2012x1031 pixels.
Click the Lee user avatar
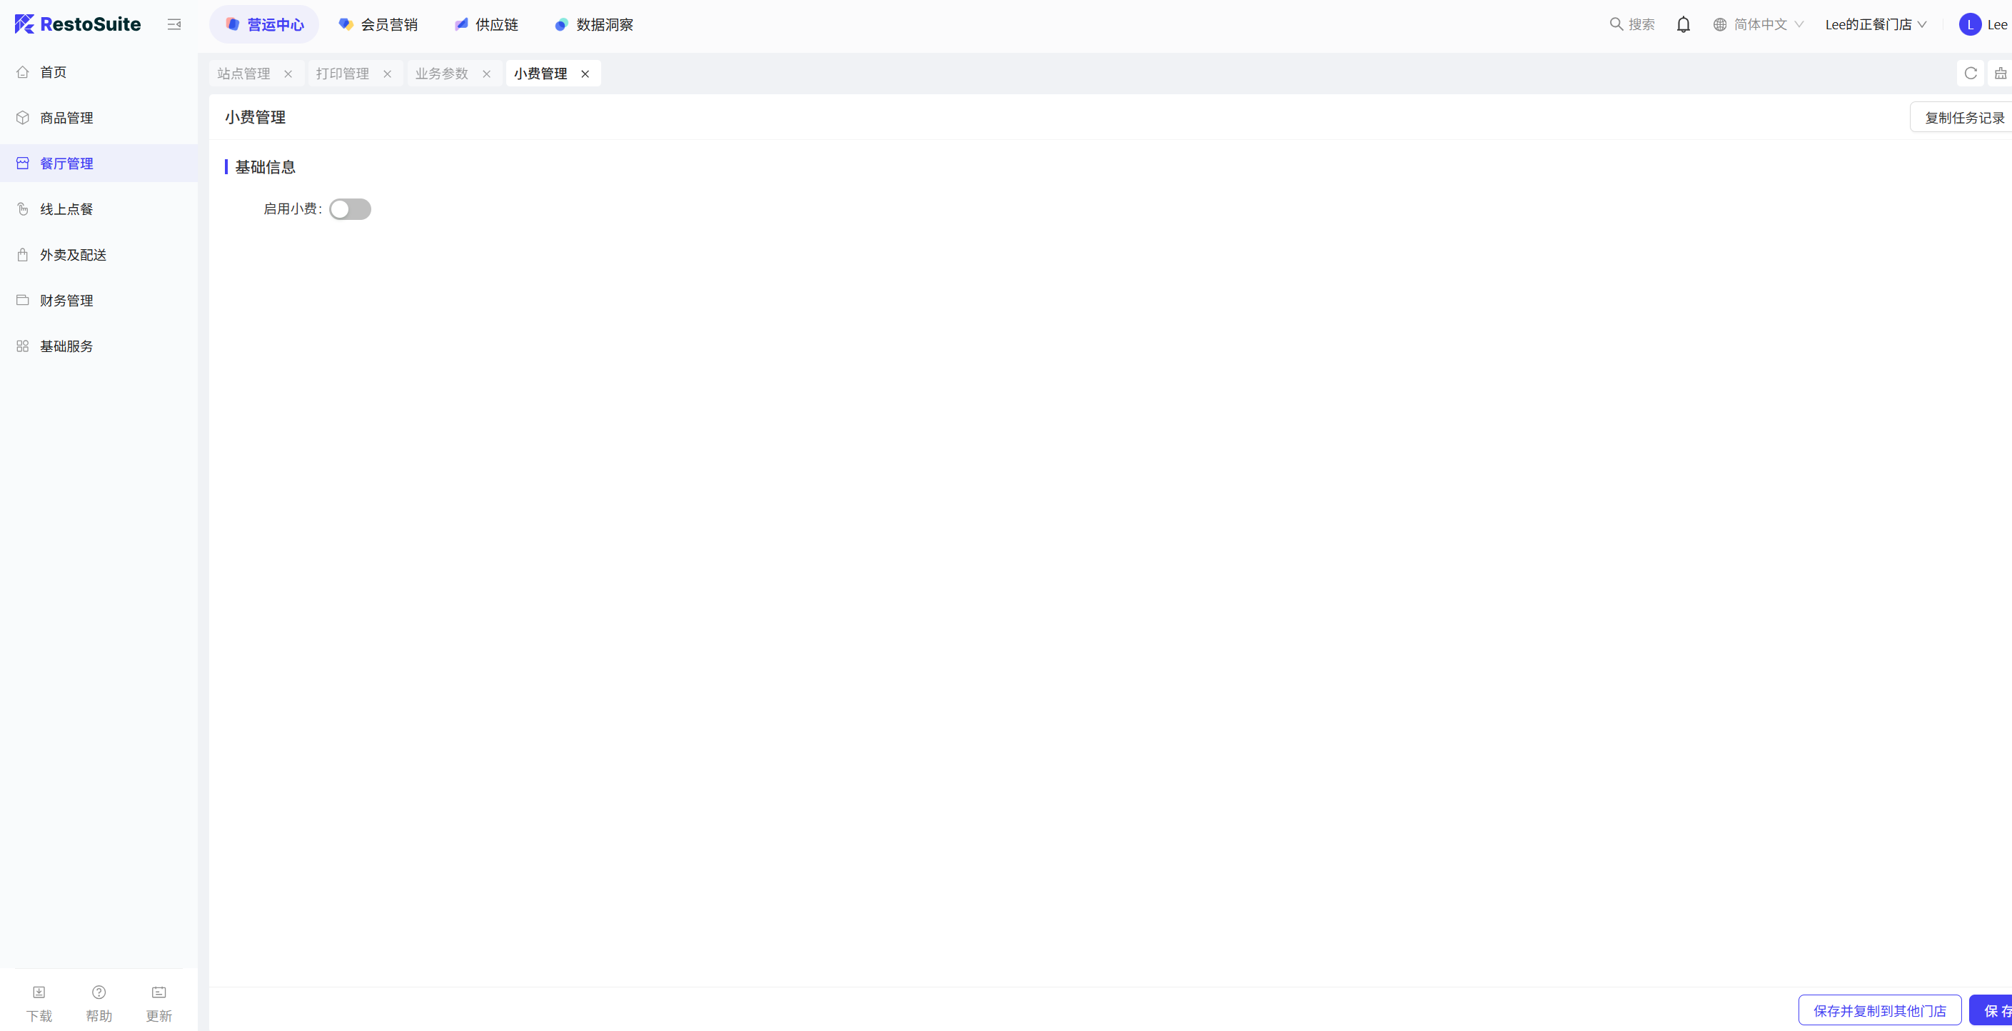pos(1970,25)
